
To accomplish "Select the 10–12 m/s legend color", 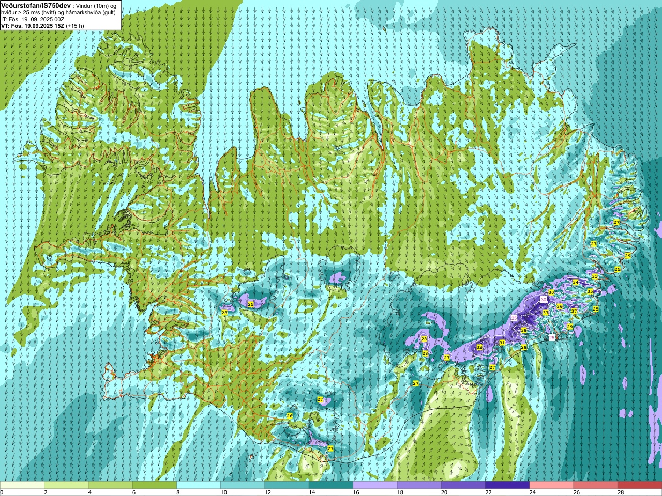I will [243, 485].
